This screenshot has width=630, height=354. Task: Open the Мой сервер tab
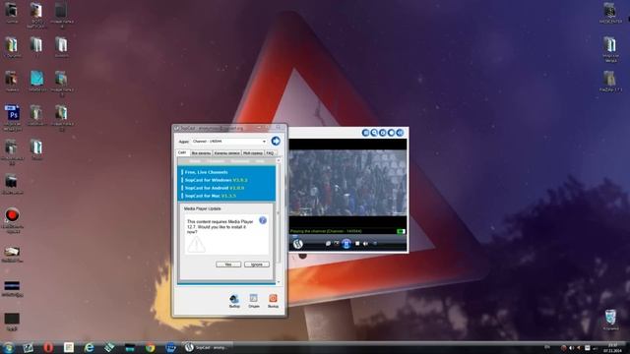[x=253, y=153]
